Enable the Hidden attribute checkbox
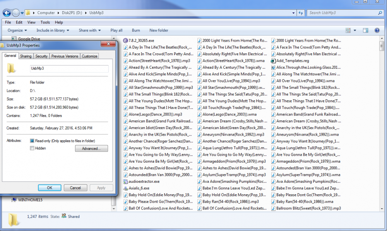 (33, 147)
